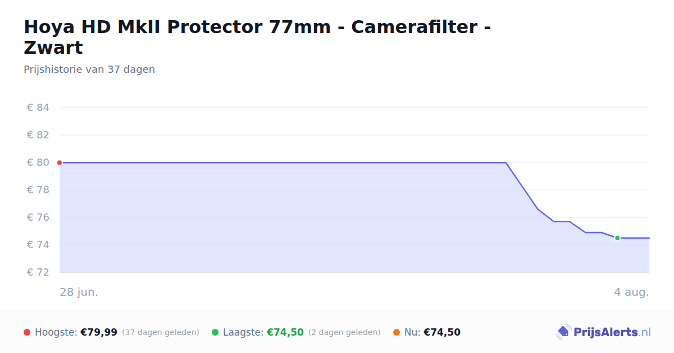Click the PrijsAlerts price tag logo icon

coord(563,332)
